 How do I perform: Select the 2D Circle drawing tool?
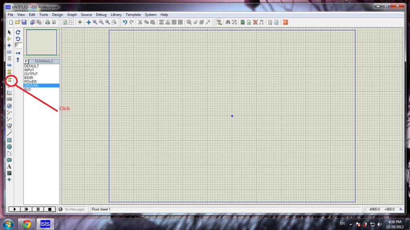[x=9, y=147]
